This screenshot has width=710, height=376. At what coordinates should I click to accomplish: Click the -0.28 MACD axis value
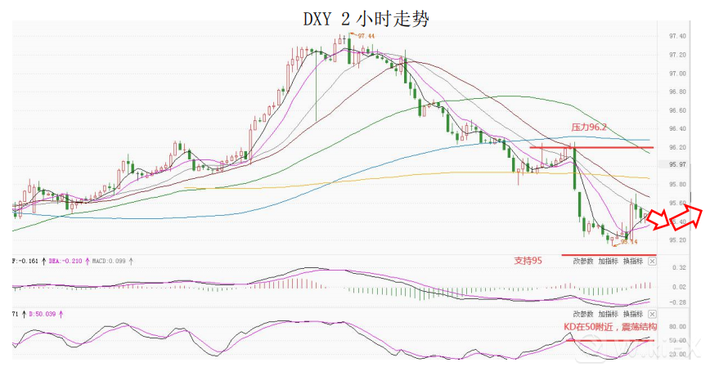[x=679, y=302]
